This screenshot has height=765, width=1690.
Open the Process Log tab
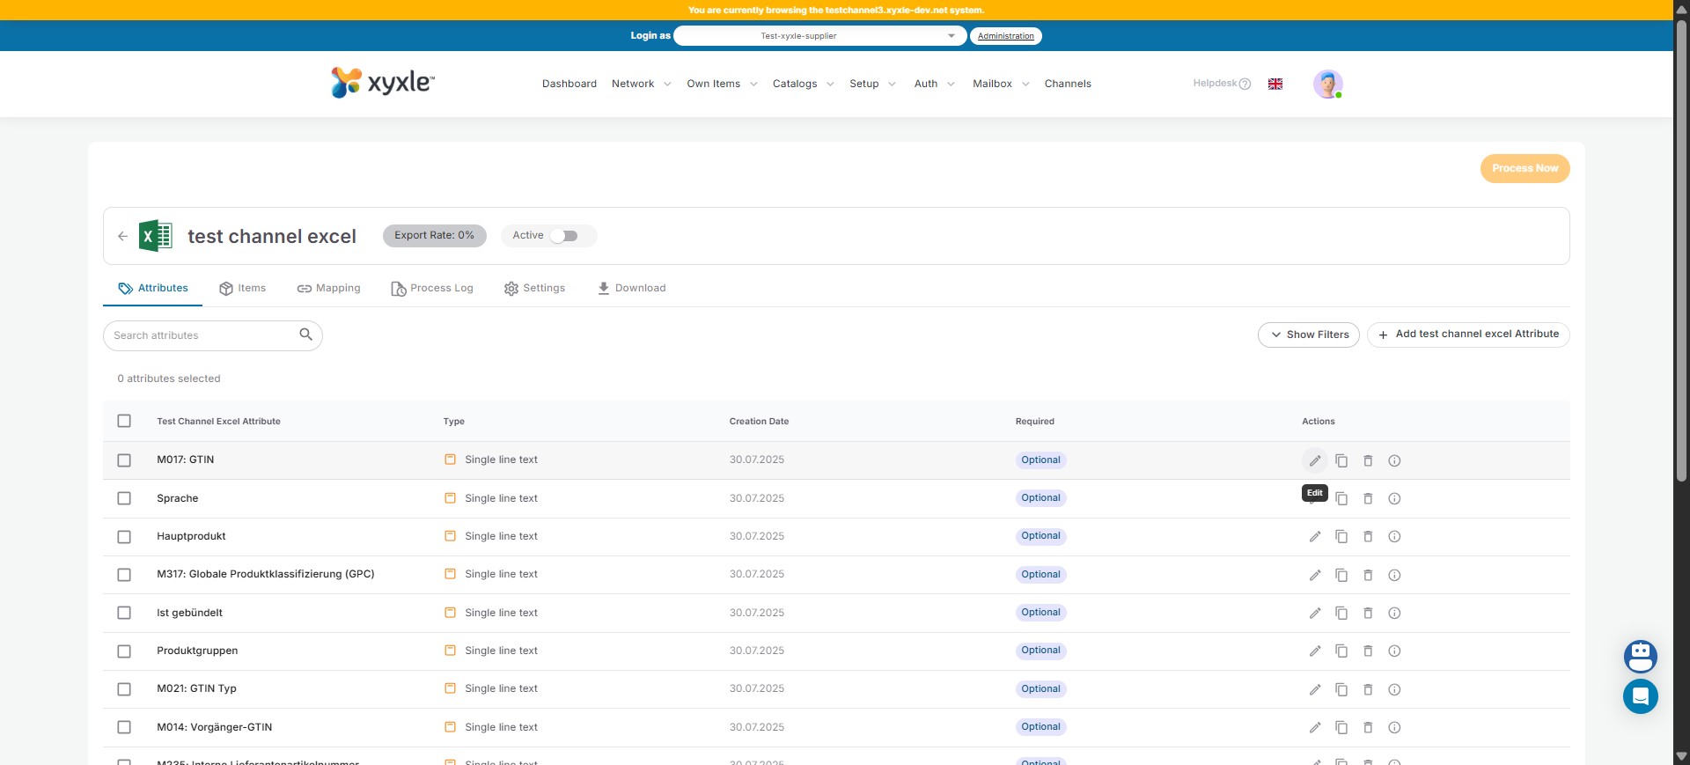tap(432, 289)
